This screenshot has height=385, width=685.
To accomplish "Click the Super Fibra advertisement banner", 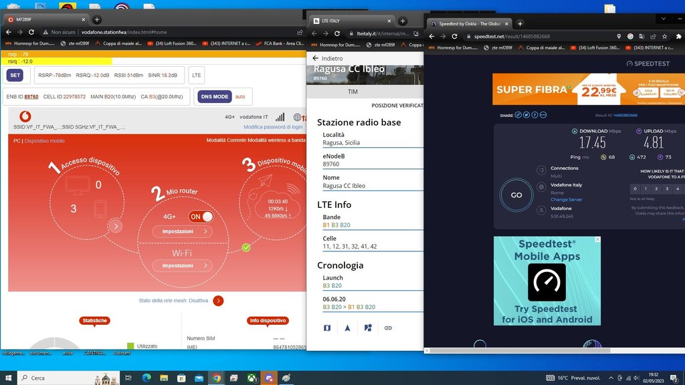I will (x=589, y=89).
